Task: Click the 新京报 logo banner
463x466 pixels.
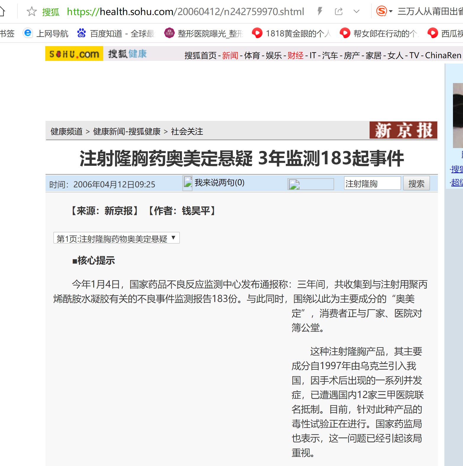Action: (403, 130)
